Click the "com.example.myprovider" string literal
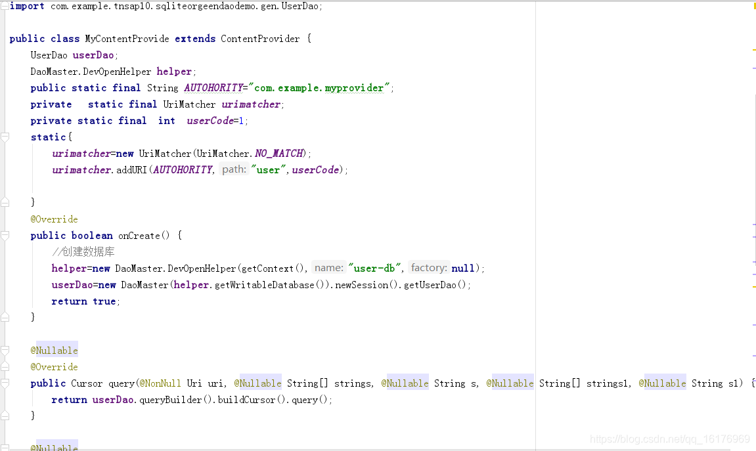This screenshot has width=756, height=451. 319,88
